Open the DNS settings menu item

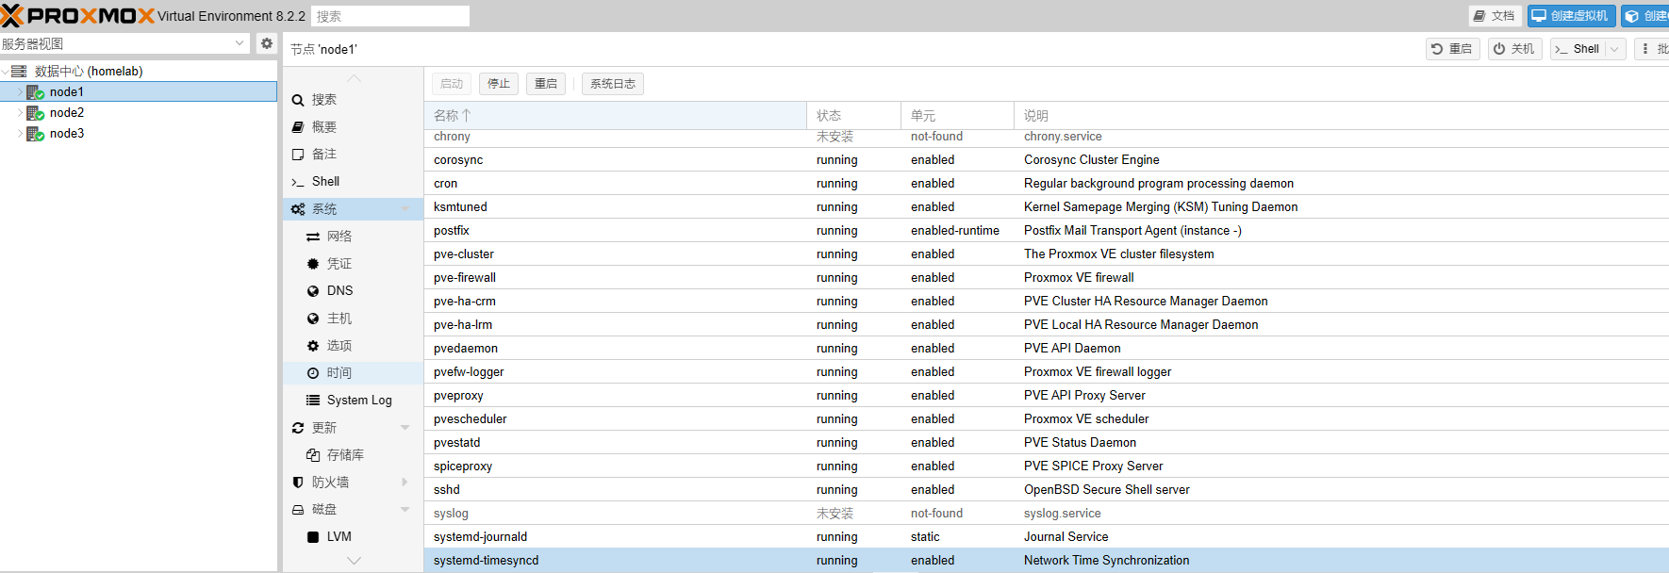(339, 290)
